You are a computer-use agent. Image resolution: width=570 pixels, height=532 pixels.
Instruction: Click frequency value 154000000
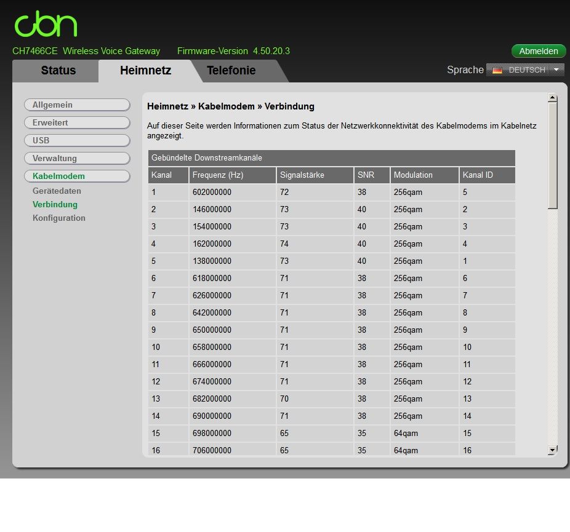coord(212,226)
